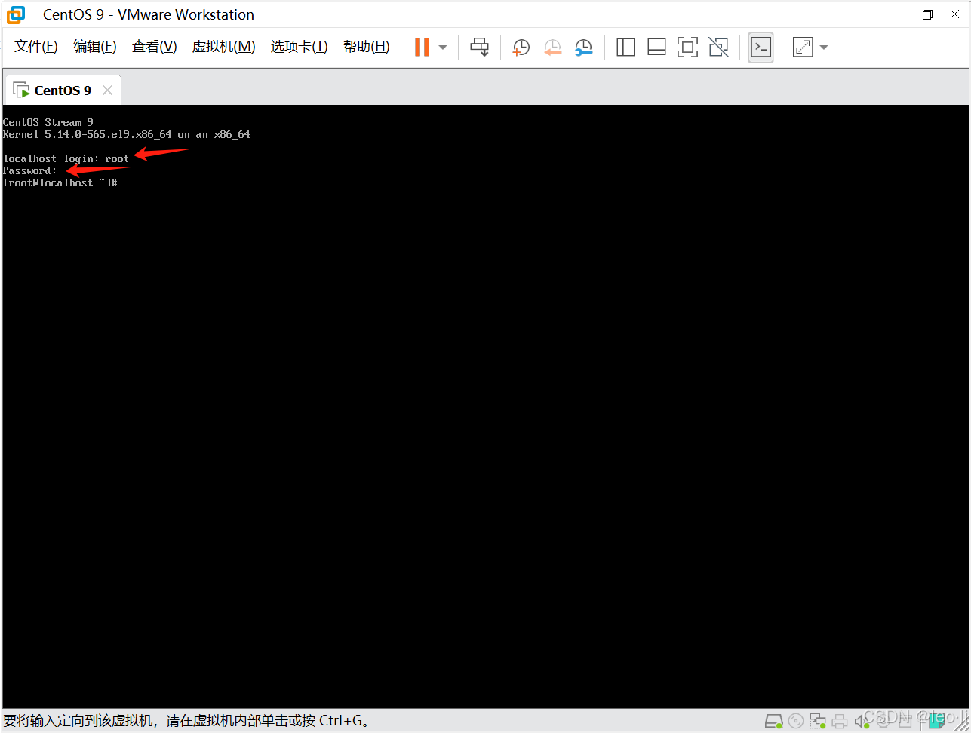
Task: Open the 选项卡(T) menu
Action: tap(299, 47)
